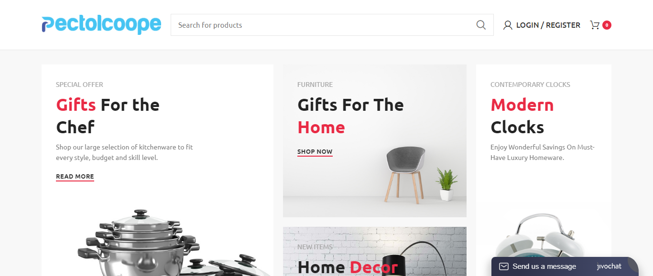
Task: Click the Pectolcoope logo
Action: pos(101,24)
